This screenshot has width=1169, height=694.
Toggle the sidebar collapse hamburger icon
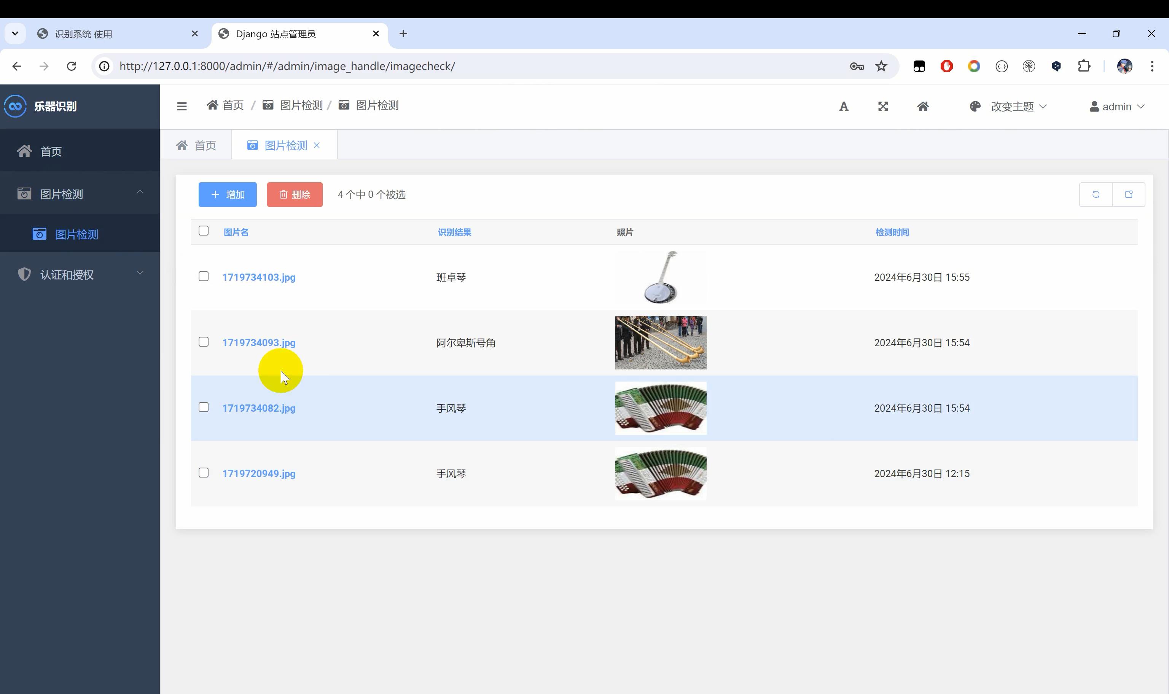pyautogui.click(x=182, y=106)
